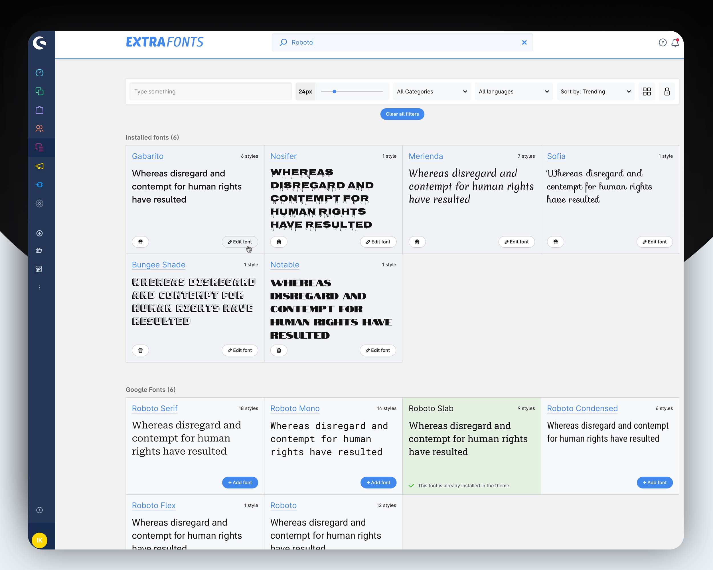713x570 pixels.
Task: Click the shopping basket icon in sidebar
Action: coord(39,251)
